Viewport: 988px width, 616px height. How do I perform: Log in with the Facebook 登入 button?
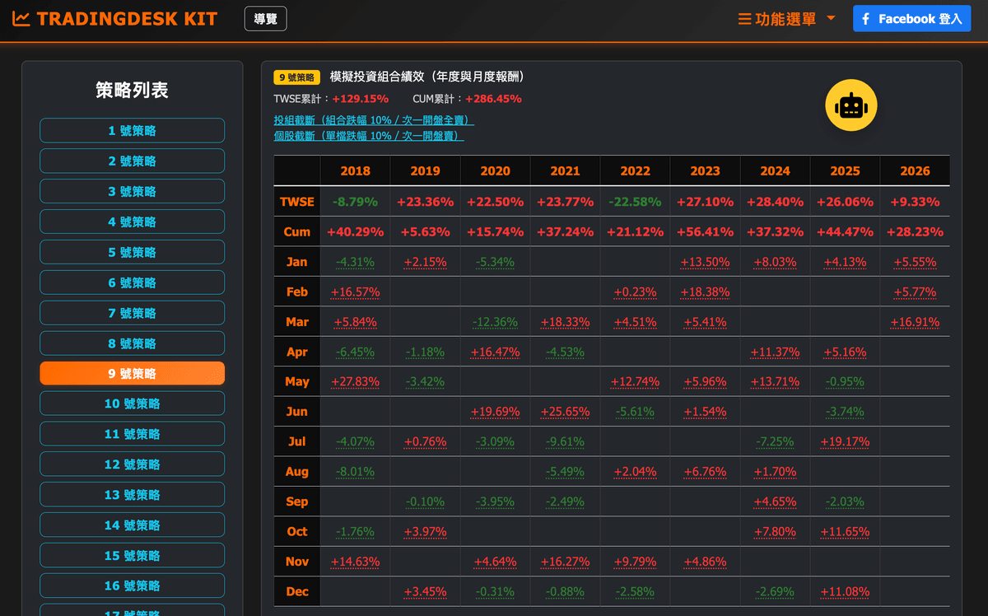[x=912, y=18]
